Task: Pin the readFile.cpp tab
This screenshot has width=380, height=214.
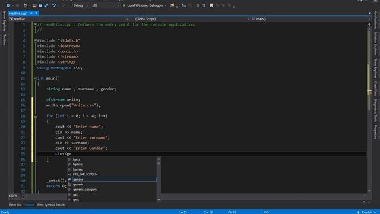Action: (x=31, y=13)
